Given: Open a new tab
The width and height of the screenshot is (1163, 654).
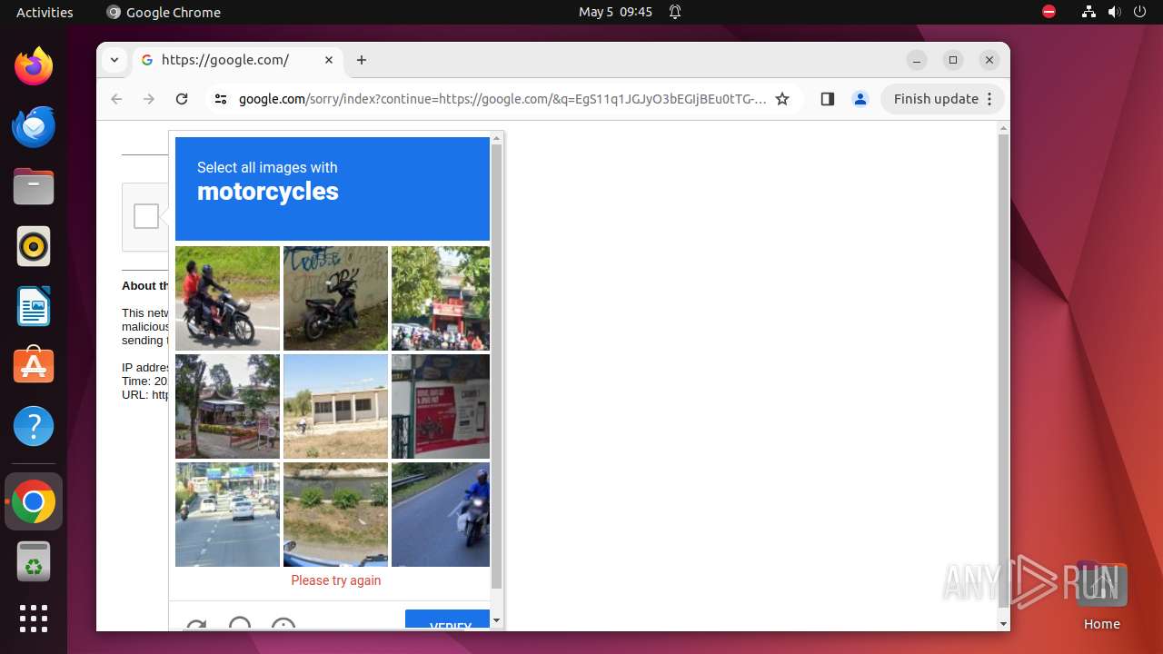Looking at the screenshot, I should [x=362, y=60].
